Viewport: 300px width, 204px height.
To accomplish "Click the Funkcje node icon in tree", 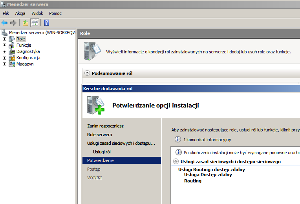I will point(12,45).
